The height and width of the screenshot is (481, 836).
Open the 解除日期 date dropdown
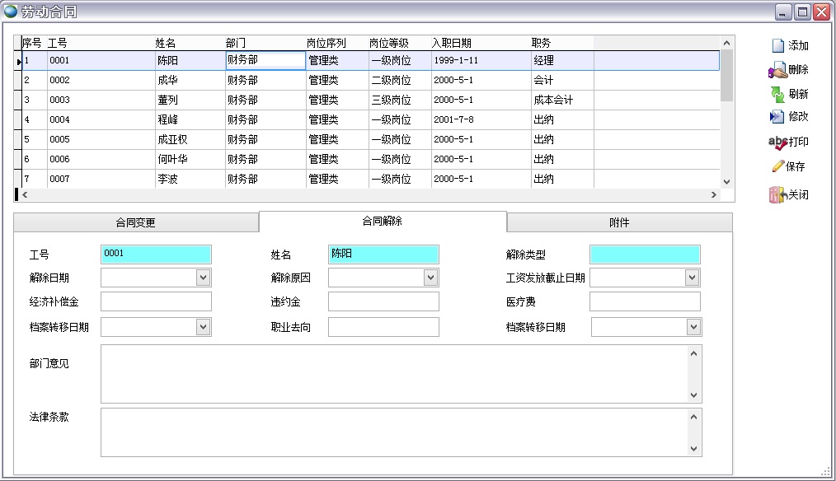pos(204,278)
